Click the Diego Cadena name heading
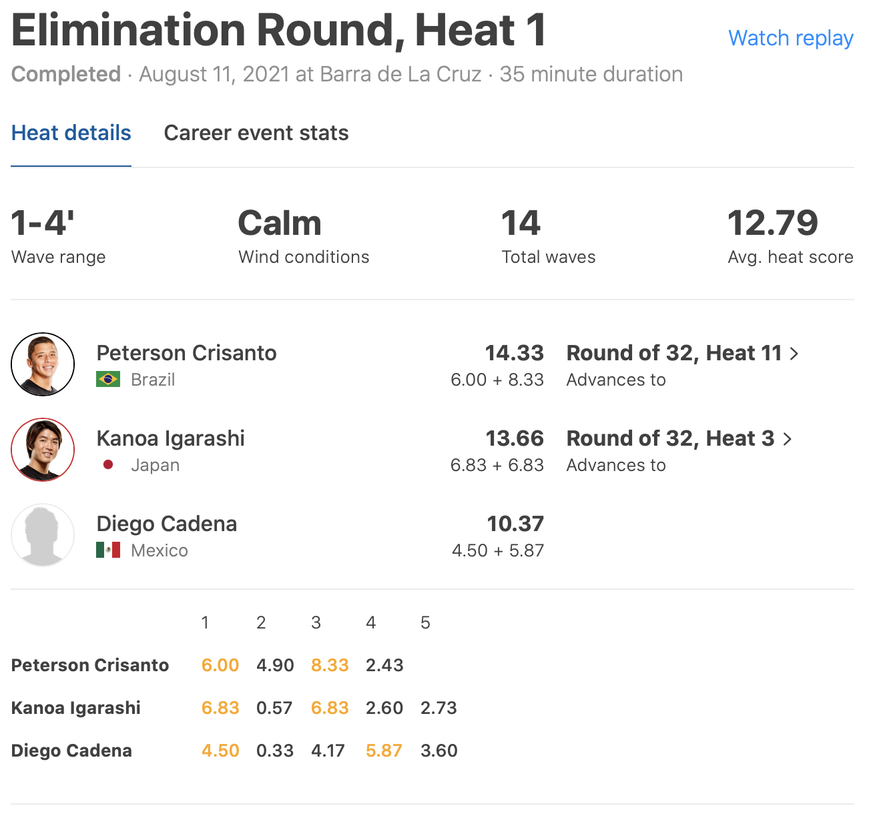 (166, 524)
